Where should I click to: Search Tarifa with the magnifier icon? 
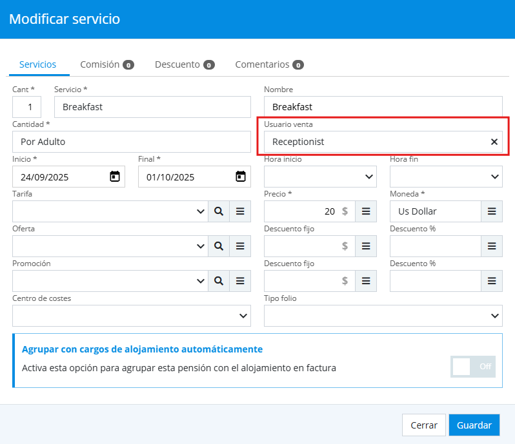click(x=219, y=211)
